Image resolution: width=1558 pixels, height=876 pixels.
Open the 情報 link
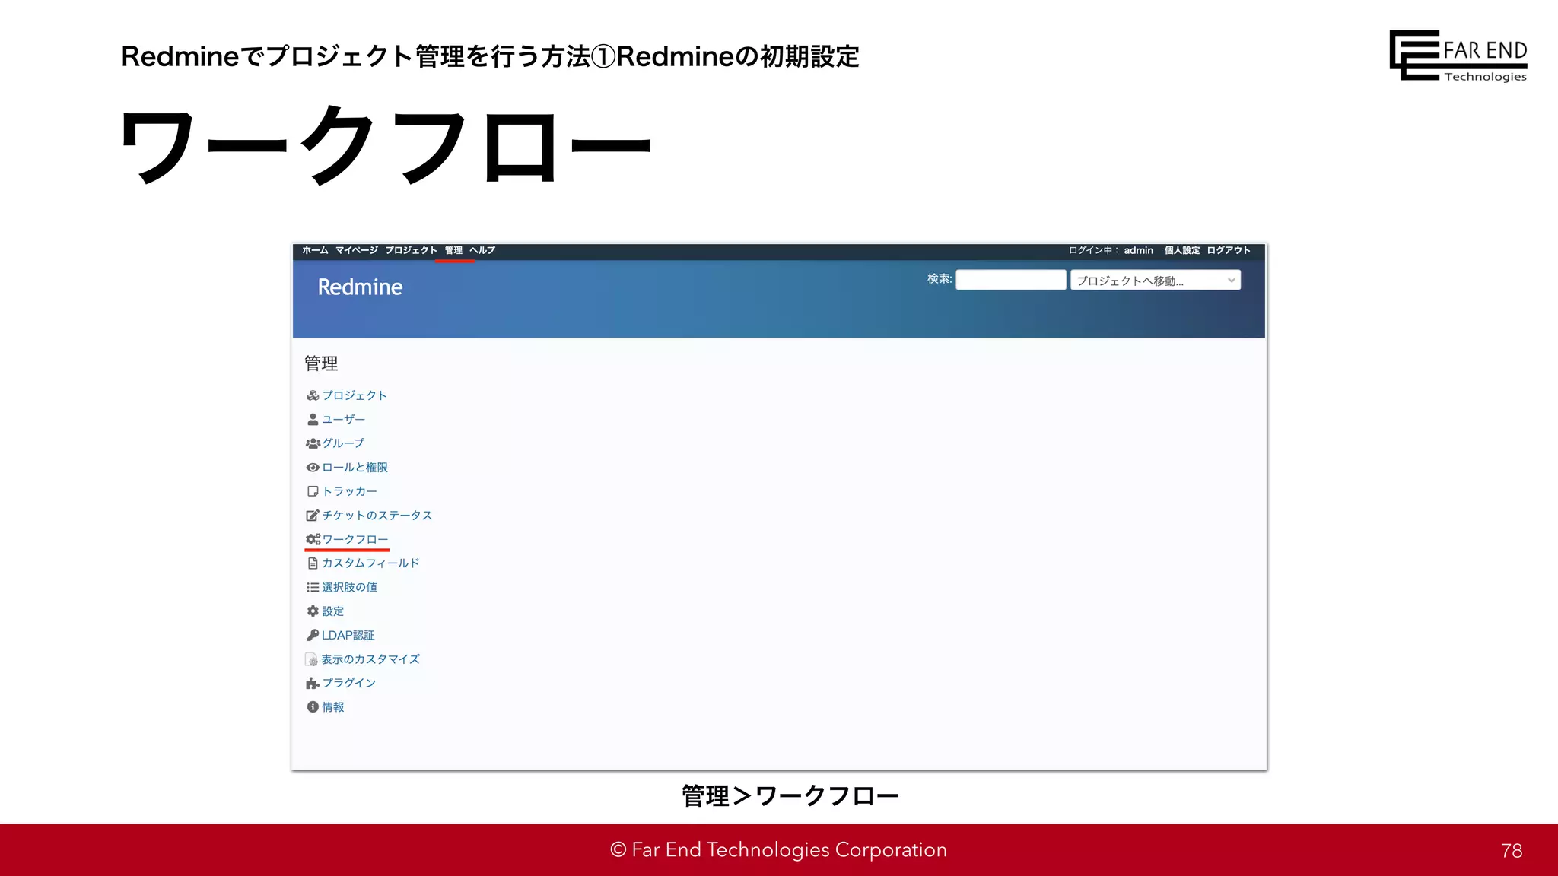[x=332, y=707]
